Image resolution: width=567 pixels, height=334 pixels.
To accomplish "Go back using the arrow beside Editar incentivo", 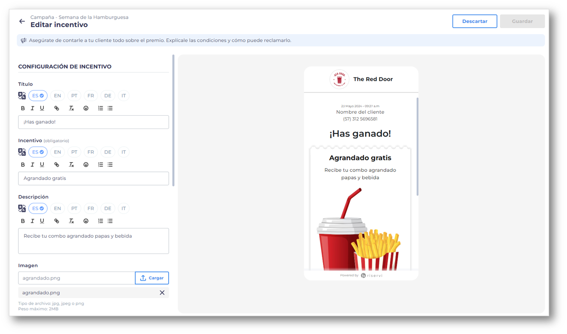I will click(22, 21).
